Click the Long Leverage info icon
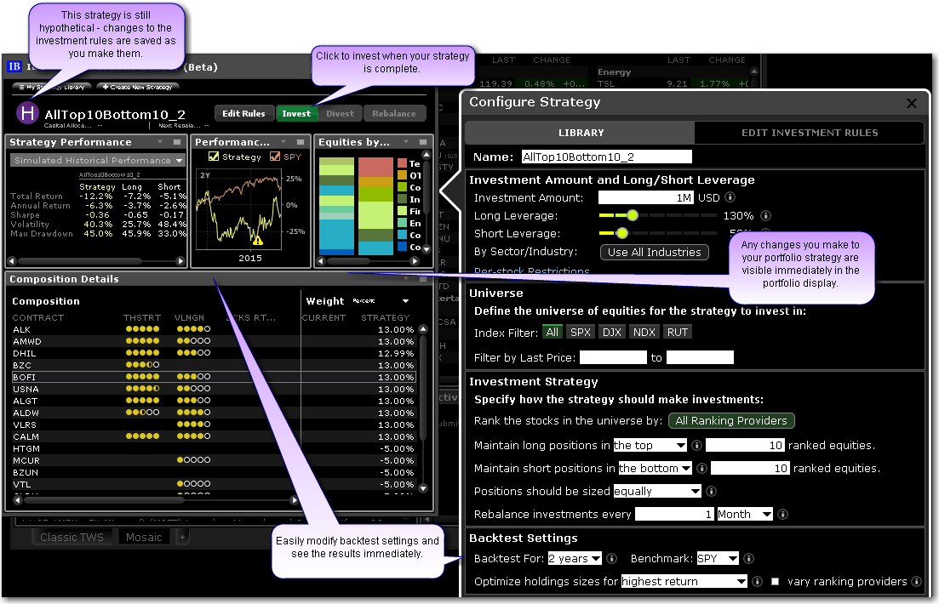Screen dimensions: 939x604 [764, 215]
